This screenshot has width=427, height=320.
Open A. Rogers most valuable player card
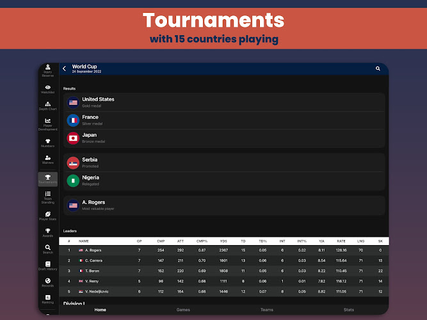224,205
